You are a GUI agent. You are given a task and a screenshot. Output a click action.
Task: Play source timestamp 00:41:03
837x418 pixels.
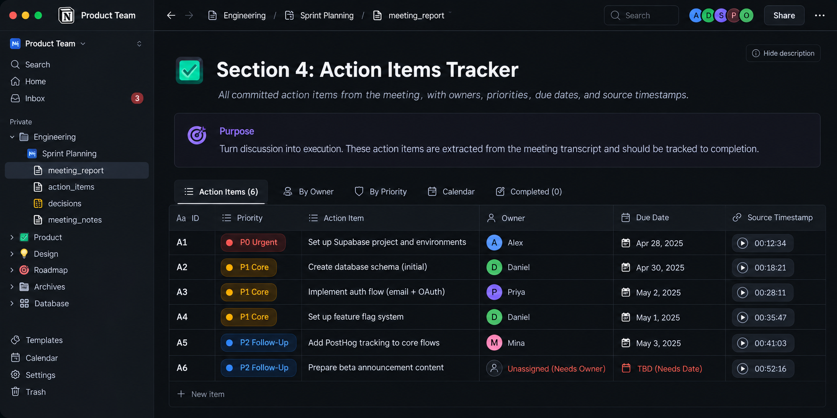coord(743,343)
